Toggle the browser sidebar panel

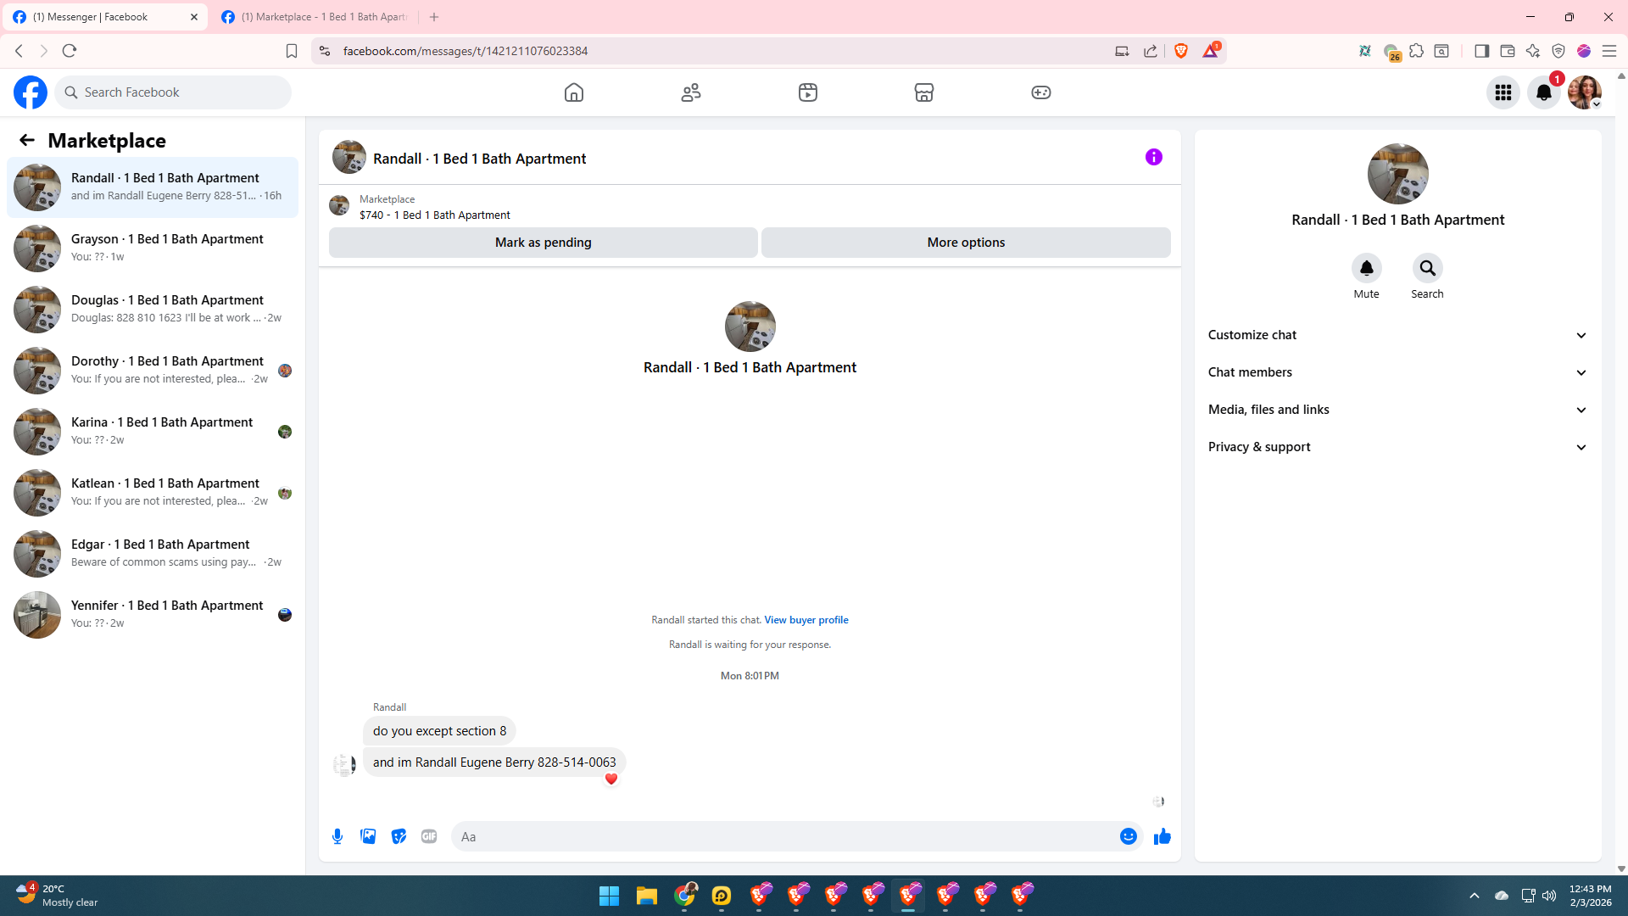coord(1481,51)
